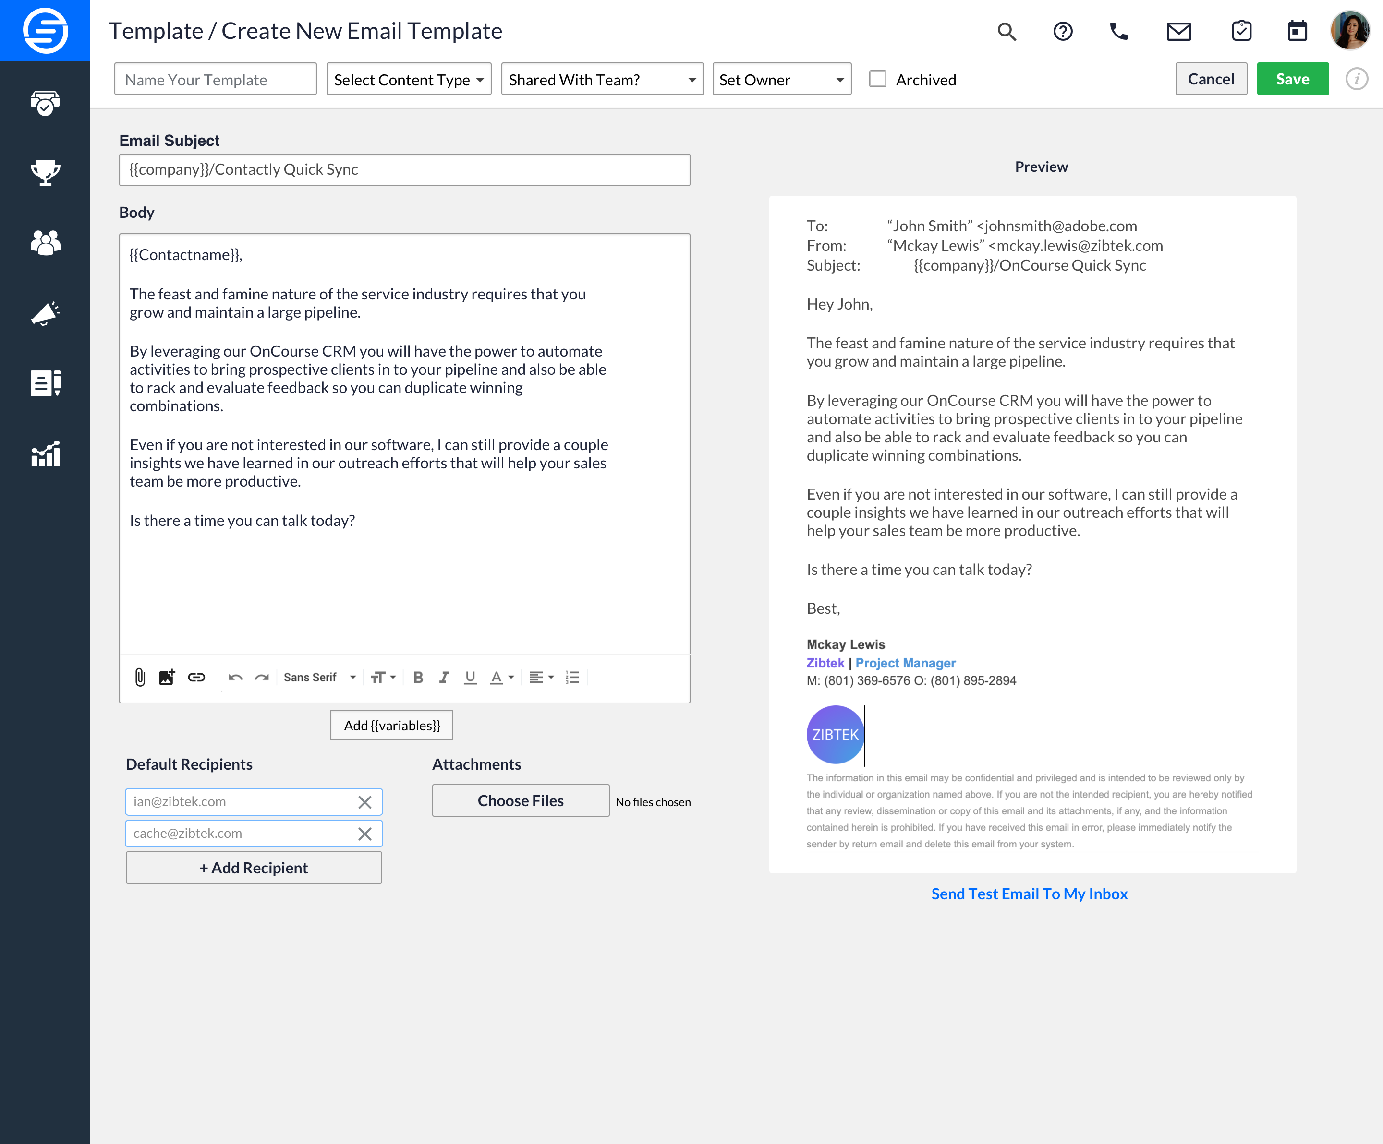The height and width of the screenshot is (1144, 1383).
Task: Open the Select Content Type dropdown
Action: click(408, 79)
